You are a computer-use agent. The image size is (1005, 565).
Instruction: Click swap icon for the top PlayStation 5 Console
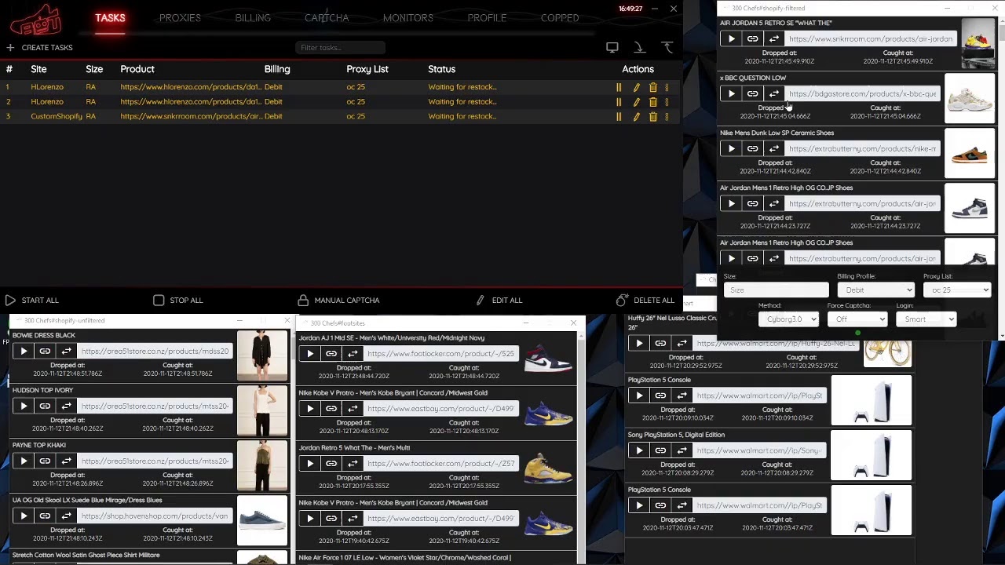[682, 395]
